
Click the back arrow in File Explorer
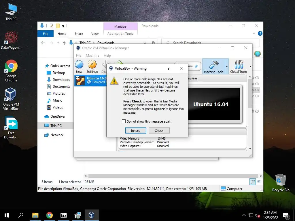(x=43, y=43)
